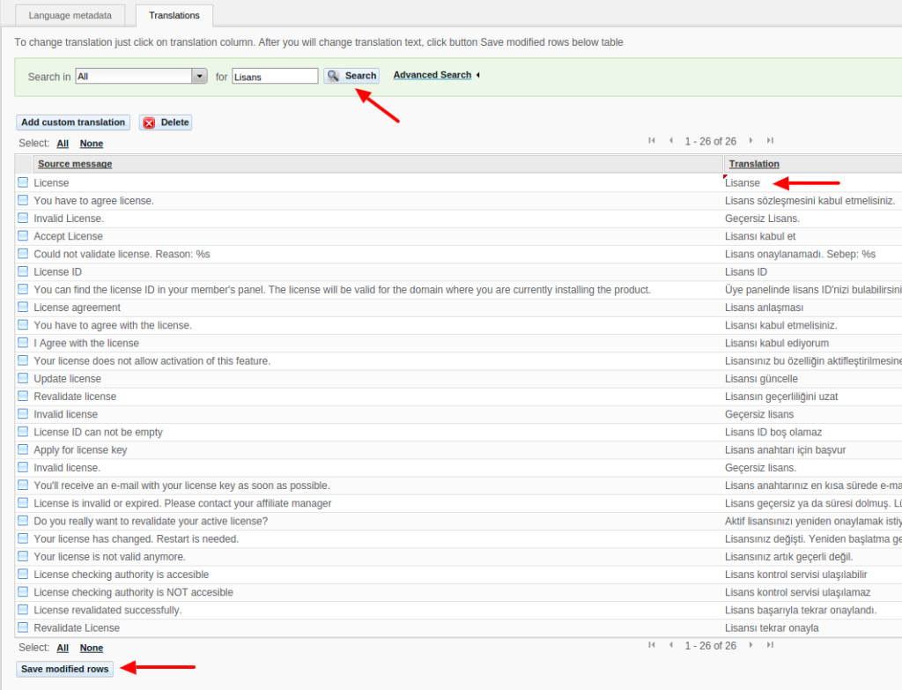Viewport: 902px width, 690px height.
Task: Click the search text field containing Lisans
Action: 275,76
